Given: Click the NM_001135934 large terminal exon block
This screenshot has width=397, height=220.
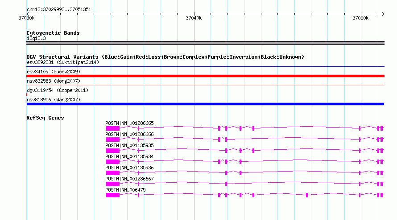Looking at the screenshot, I should (112, 162).
